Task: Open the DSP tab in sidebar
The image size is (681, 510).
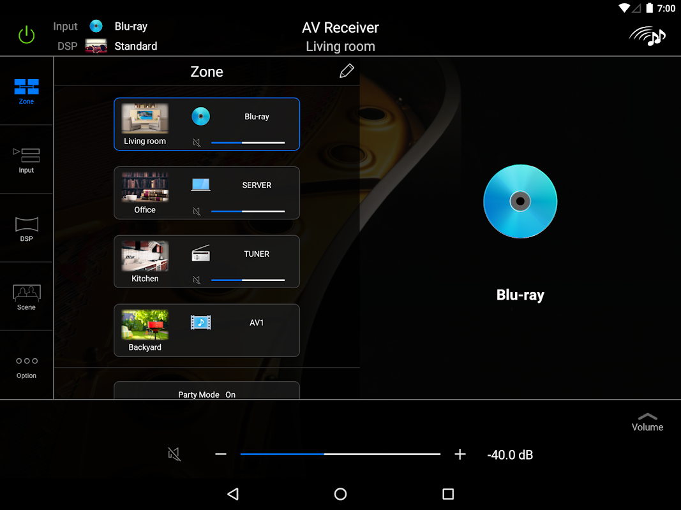Action: [27, 229]
